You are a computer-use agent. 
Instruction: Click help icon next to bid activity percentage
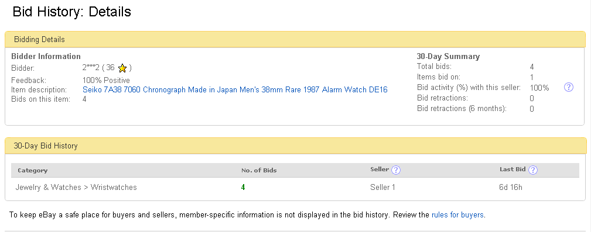coord(568,88)
